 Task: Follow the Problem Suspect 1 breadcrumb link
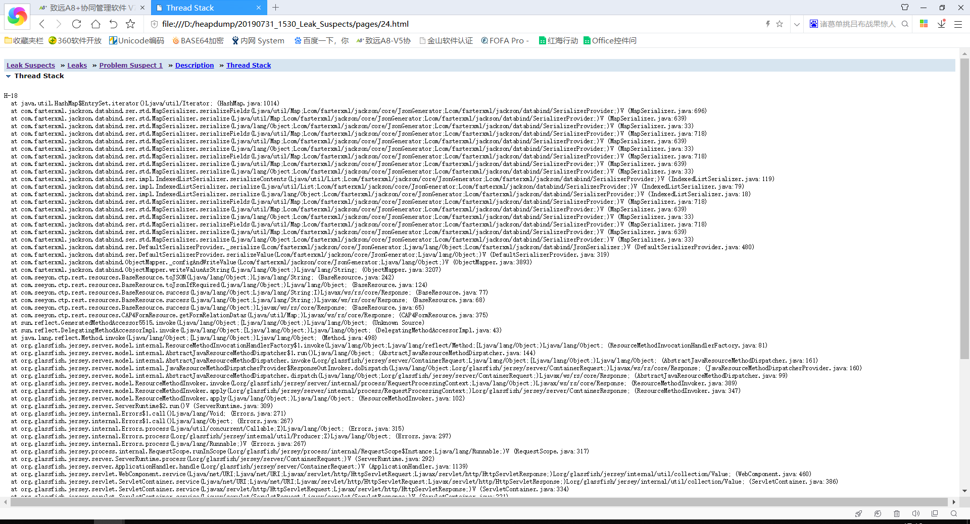coord(131,65)
